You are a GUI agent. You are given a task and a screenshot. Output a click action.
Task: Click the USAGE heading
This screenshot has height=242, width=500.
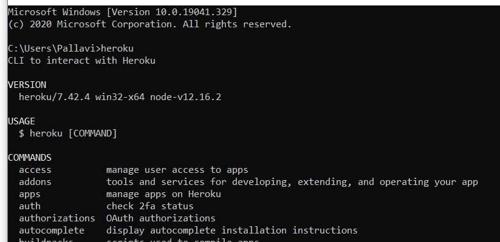pyautogui.click(x=21, y=121)
